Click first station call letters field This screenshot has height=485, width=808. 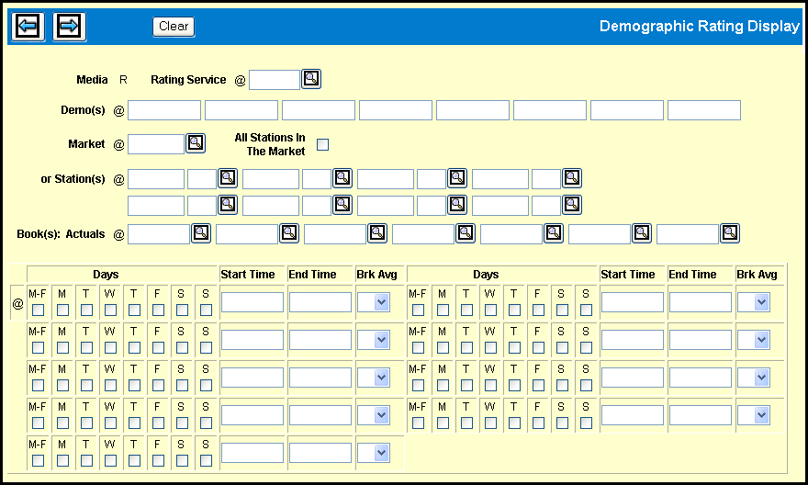(x=156, y=179)
